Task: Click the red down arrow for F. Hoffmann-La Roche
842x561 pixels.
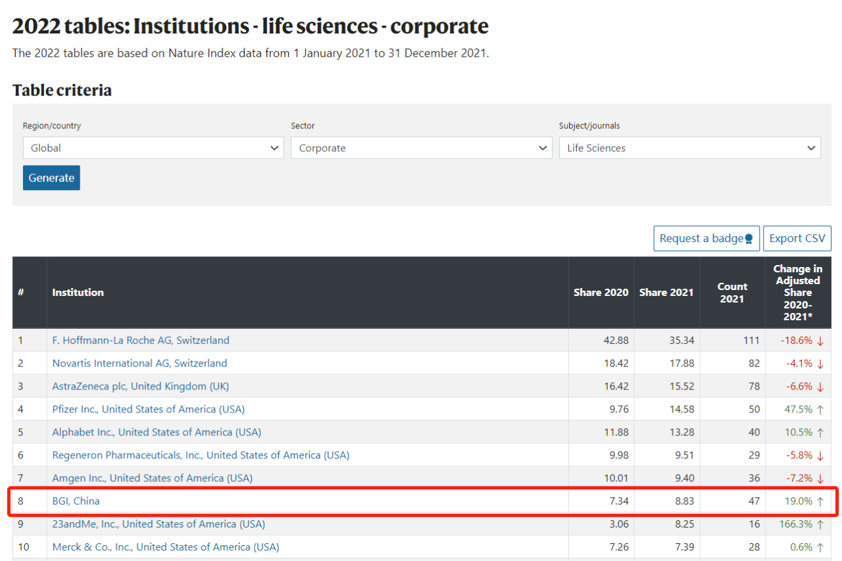Action: click(820, 341)
